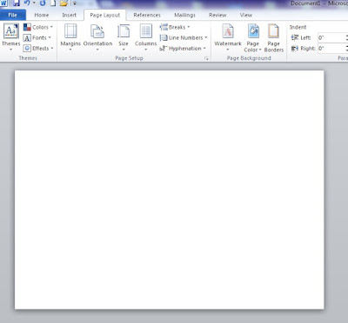Screen dimensions: 348x323
Task: Open the Page Setup dialog launcher
Action: click(206, 58)
